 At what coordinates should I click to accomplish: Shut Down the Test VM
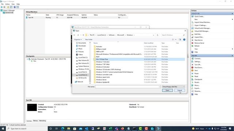pos(199,68)
